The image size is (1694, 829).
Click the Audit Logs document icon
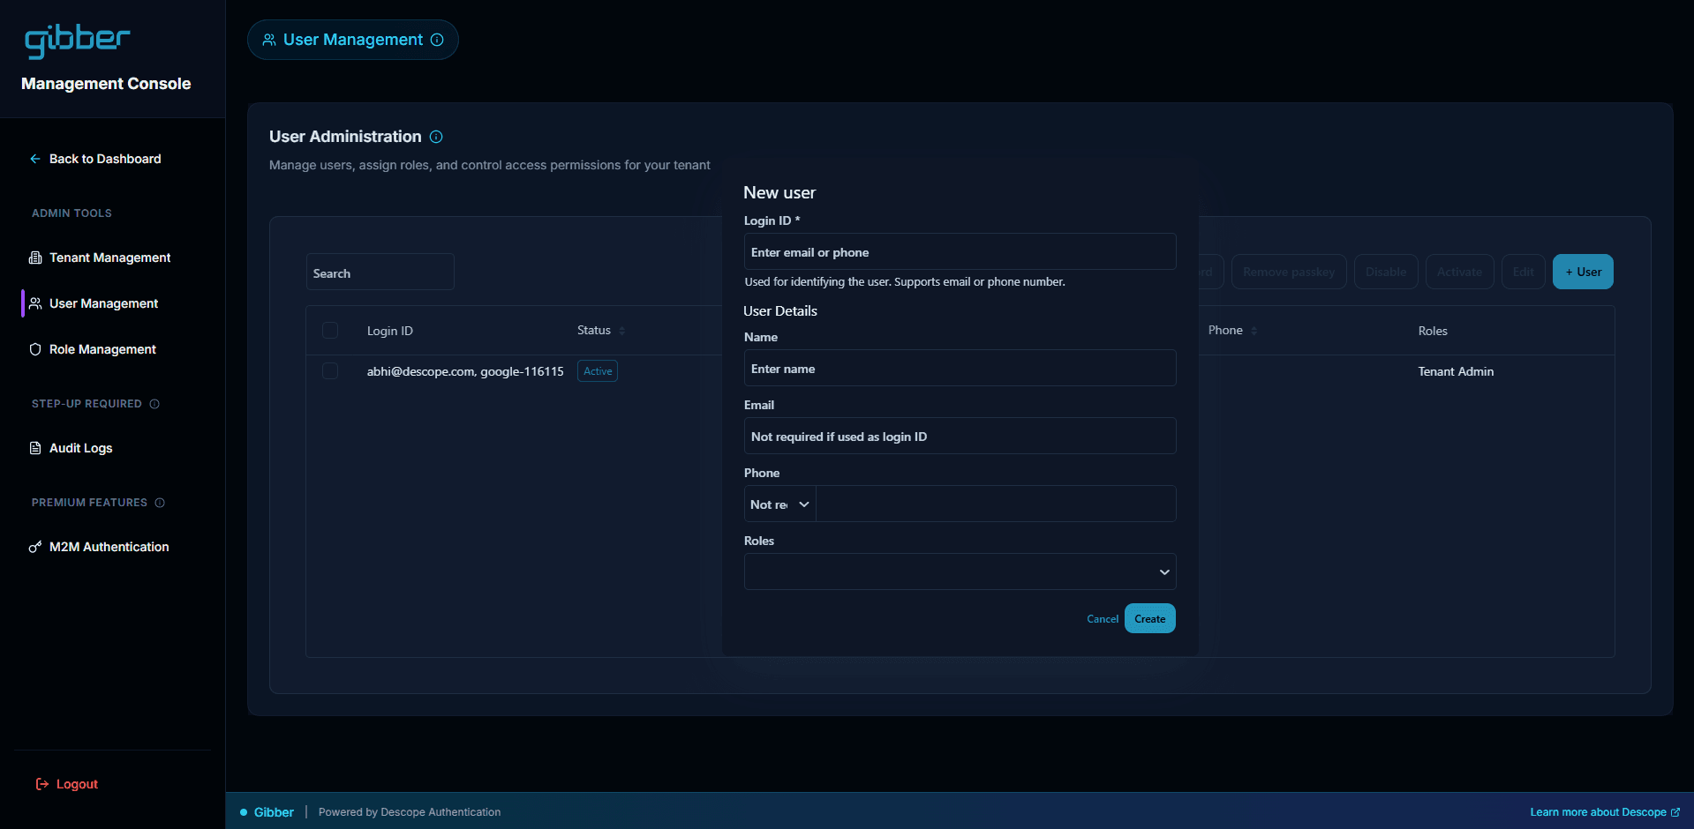[x=34, y=447]
